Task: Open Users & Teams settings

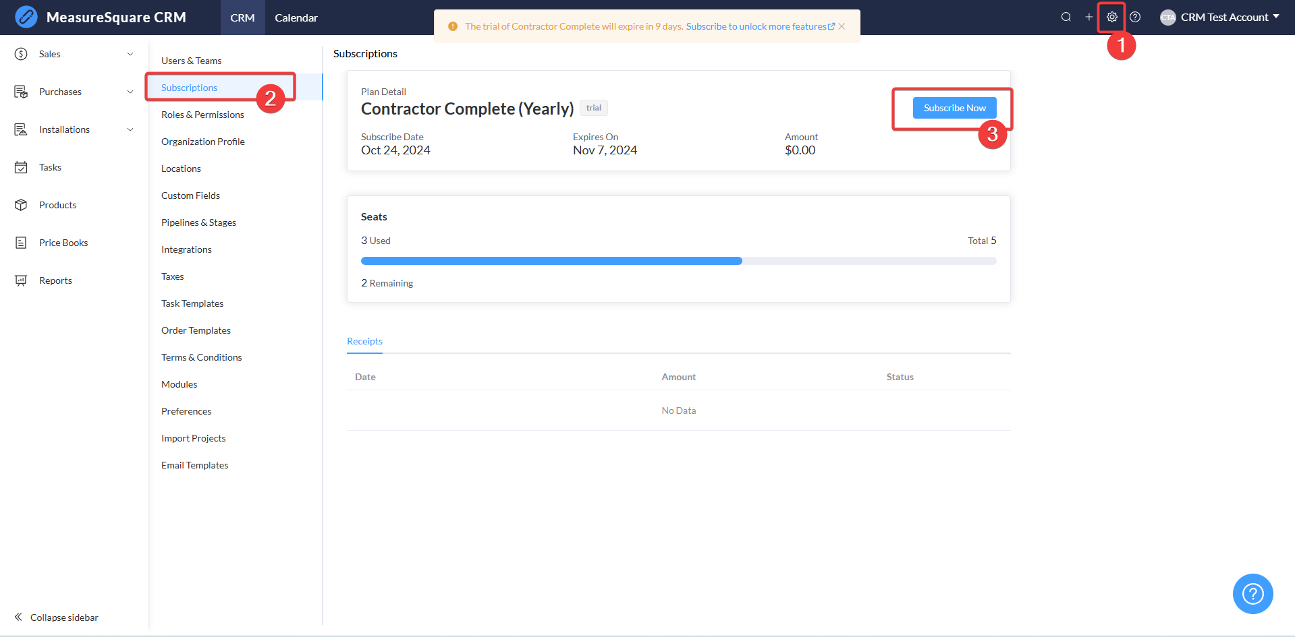Action: (x=192, y=61)
